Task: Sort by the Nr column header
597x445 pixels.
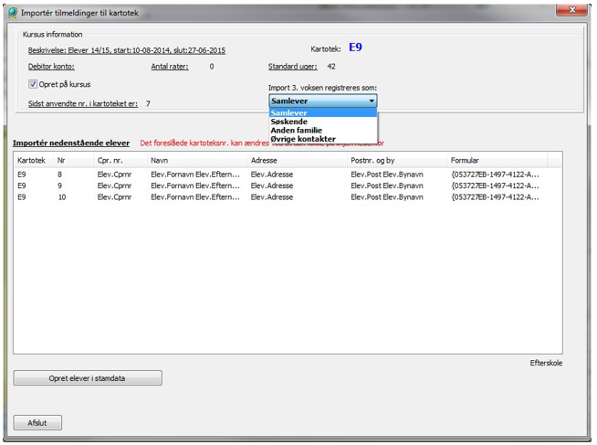Action: pos(73,161)
